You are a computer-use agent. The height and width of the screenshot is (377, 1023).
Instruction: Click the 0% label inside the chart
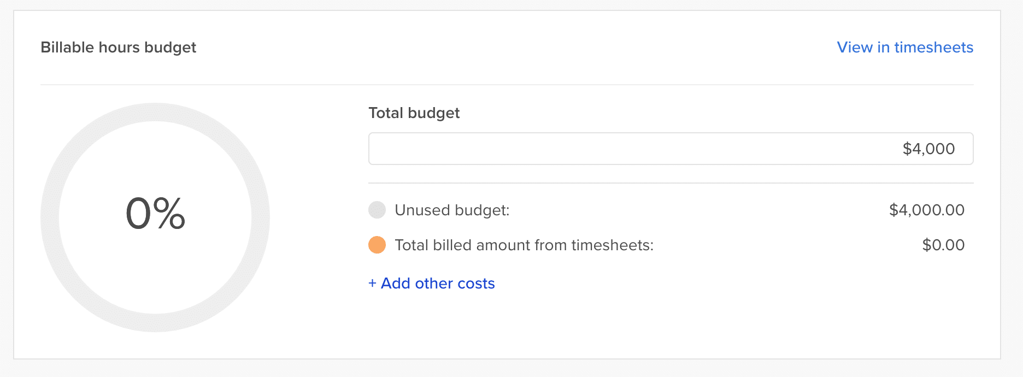(x=155, y=214)
